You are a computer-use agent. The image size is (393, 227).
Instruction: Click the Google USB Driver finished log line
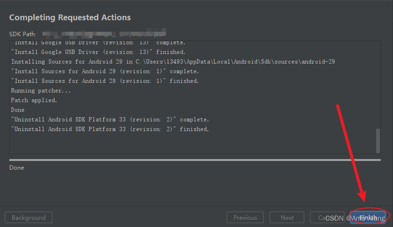coord(98,52)
